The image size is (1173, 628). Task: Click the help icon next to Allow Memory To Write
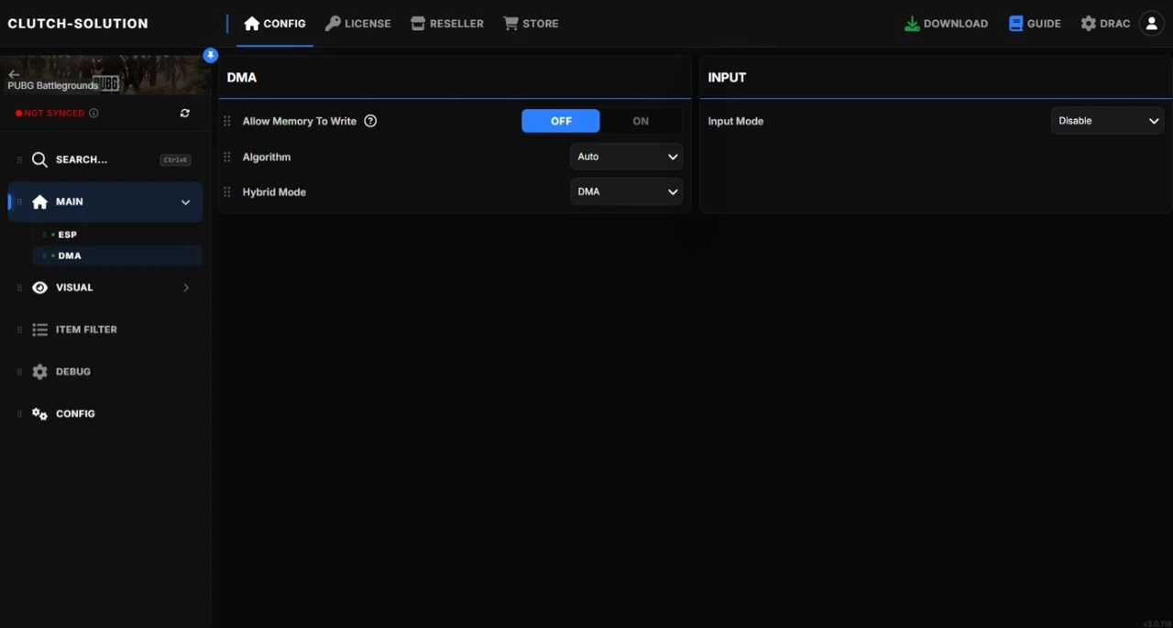tap(370, 121)
